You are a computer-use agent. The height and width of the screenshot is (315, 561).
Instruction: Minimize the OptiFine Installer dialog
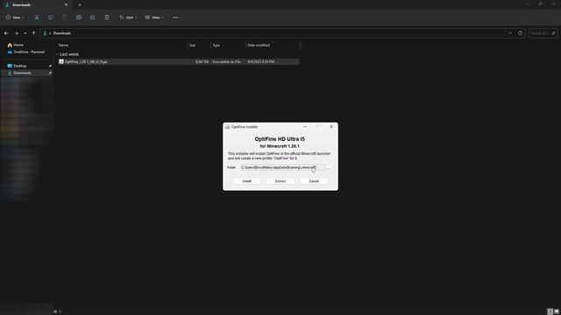click(305, 127)
